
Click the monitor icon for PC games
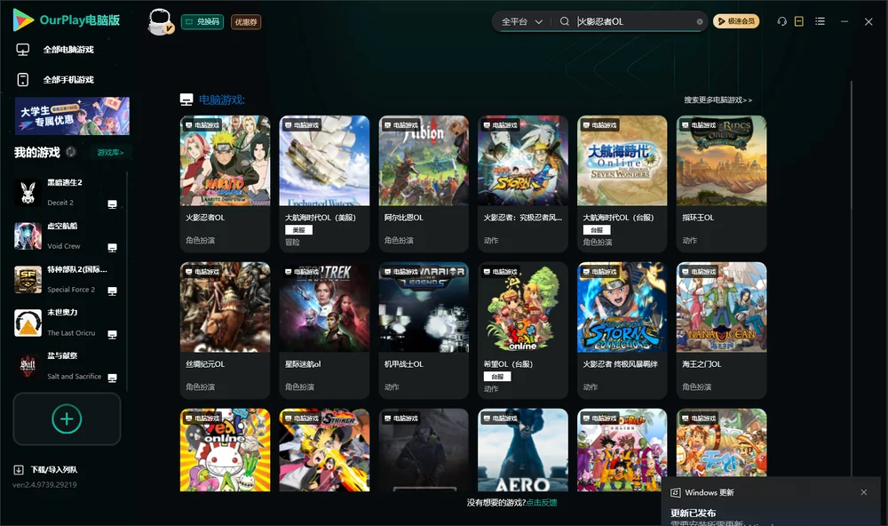point(23,50)
